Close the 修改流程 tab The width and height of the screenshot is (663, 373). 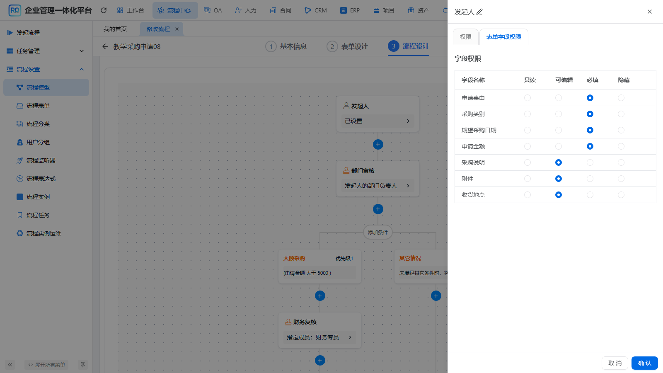(177, 29)
